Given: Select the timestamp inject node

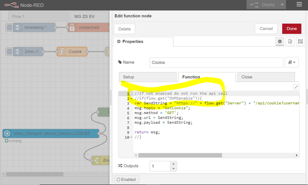Looking at the screenshot, I should coord(34,27).
